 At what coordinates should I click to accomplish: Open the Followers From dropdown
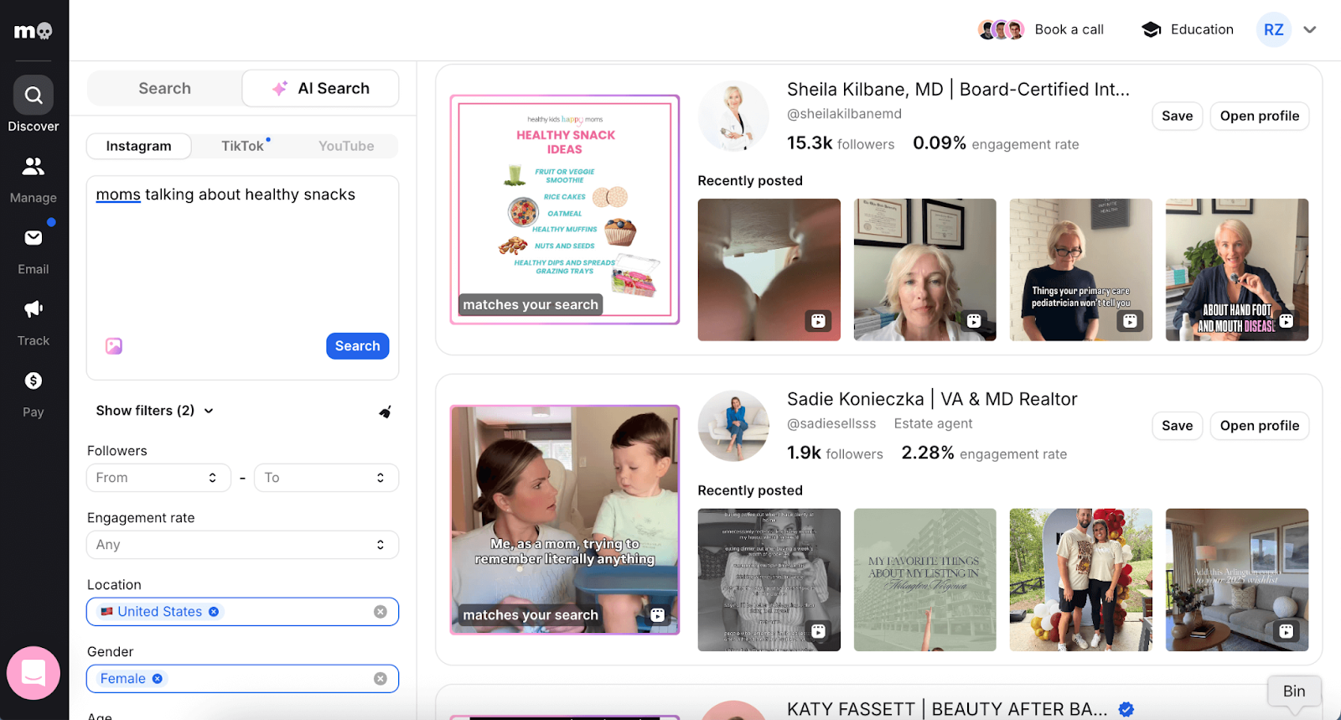(x=158, y=478)
